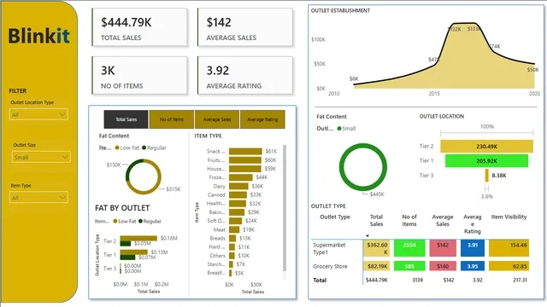Click the Tier 1 Low Fat bar $0.13M
Screen dimensions: 547x307
(x=133, y=252)
